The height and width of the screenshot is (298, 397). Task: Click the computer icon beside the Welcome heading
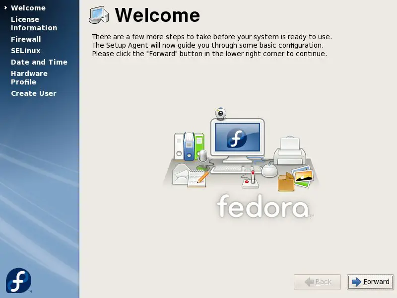99,15
